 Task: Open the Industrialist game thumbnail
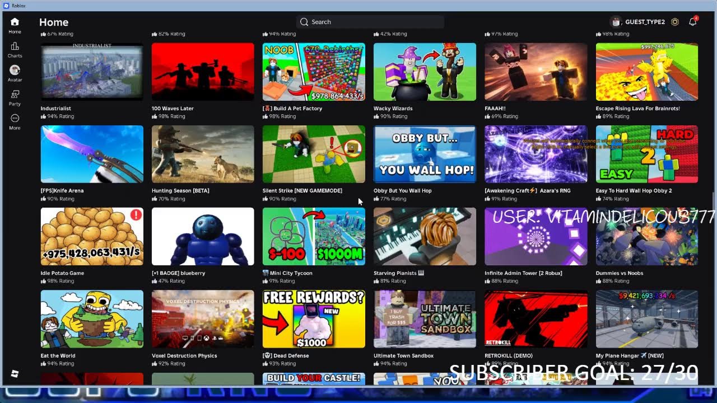coord(92,72)
